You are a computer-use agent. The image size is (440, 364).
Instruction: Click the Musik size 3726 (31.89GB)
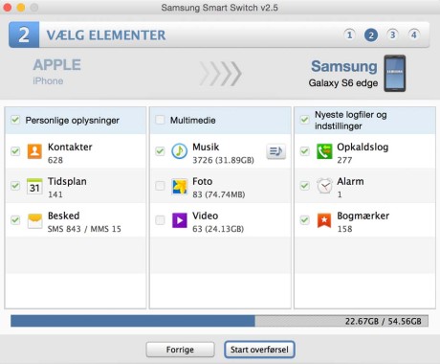tap(223, 160)
